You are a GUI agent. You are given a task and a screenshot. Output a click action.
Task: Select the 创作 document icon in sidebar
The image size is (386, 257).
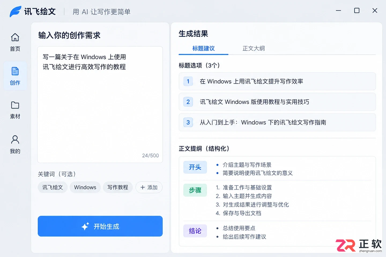(x=15, y=71)
